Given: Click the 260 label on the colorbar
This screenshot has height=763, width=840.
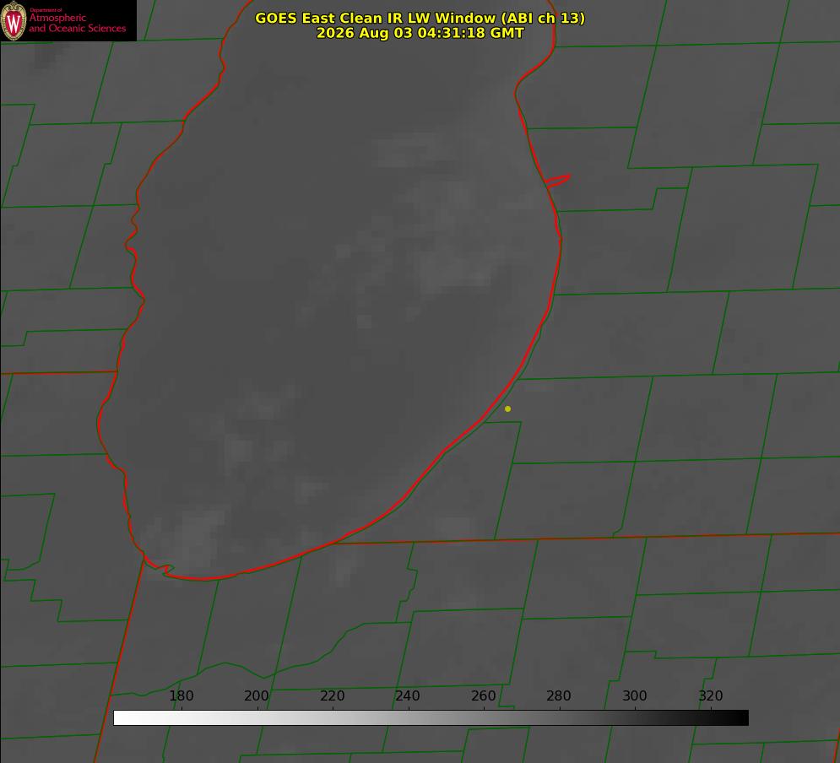Looking at the screenshot, I should pos(483,695).
